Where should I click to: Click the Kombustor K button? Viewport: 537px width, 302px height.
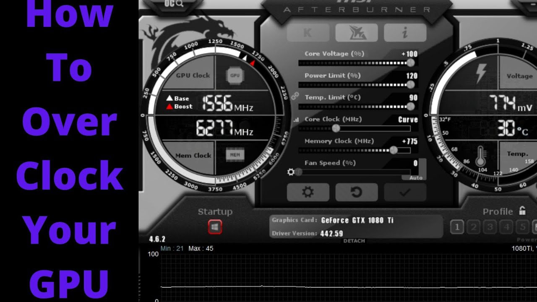[308, 33]
